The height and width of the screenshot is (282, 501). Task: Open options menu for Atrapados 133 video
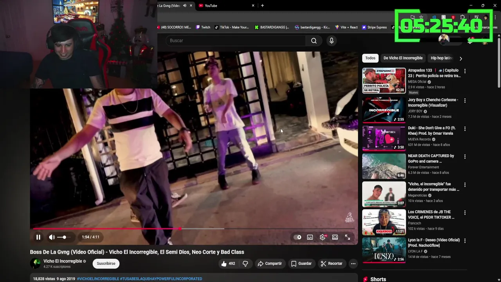pyautogui.click(x=465, y=71)
